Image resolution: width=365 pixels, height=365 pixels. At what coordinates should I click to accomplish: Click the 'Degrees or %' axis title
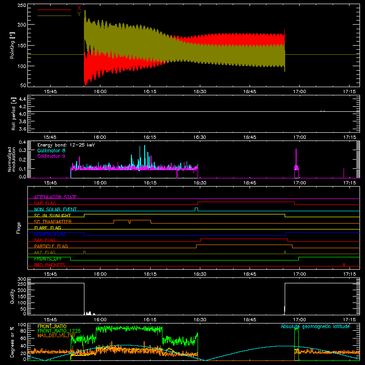click(x=12, y=342)
